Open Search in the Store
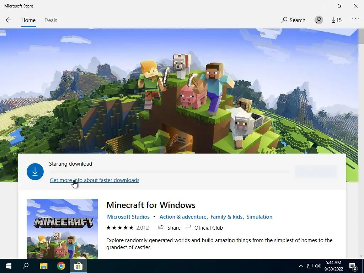 [293, 20]
